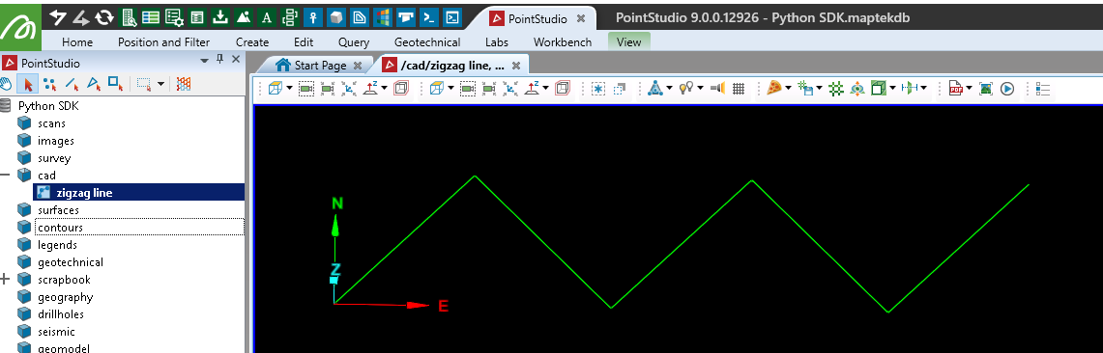Image resolution: width=1103 pixels, height=353 pixels.
Task: Click the PDF export icon
Action: click(955, 89)
